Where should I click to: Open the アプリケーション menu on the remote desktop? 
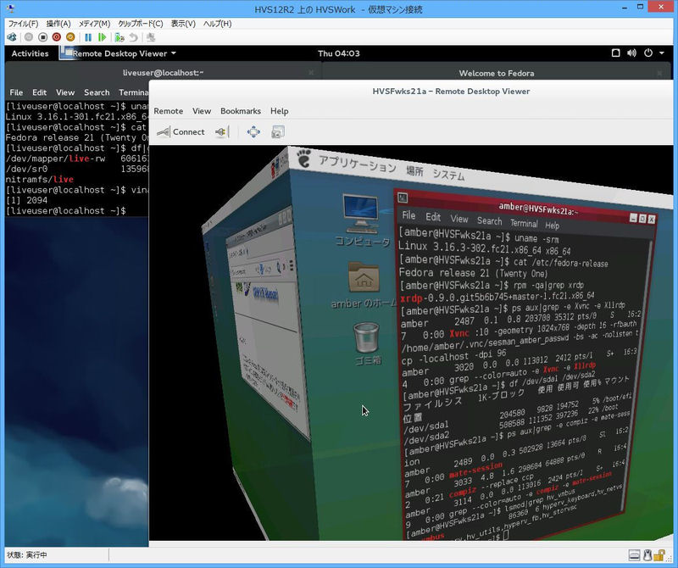[x=357, y=164]
